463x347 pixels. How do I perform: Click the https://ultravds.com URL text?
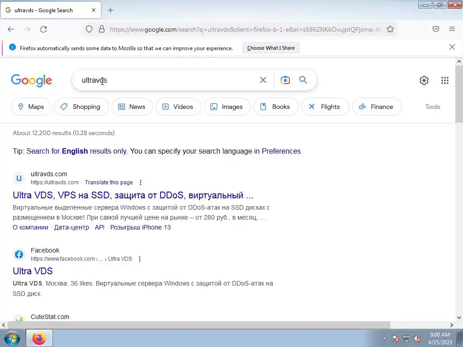tap(55, 183)
